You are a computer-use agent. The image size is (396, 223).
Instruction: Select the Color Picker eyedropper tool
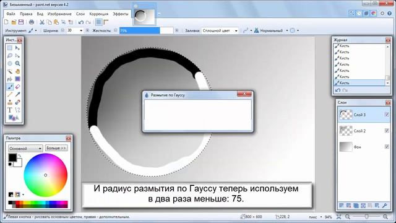[17, 95]
